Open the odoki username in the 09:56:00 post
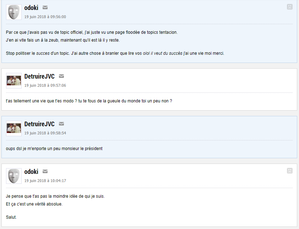Image resolution: width=299 pixels, height=229 pixels. pyautogui.click(x=31, y=8)
